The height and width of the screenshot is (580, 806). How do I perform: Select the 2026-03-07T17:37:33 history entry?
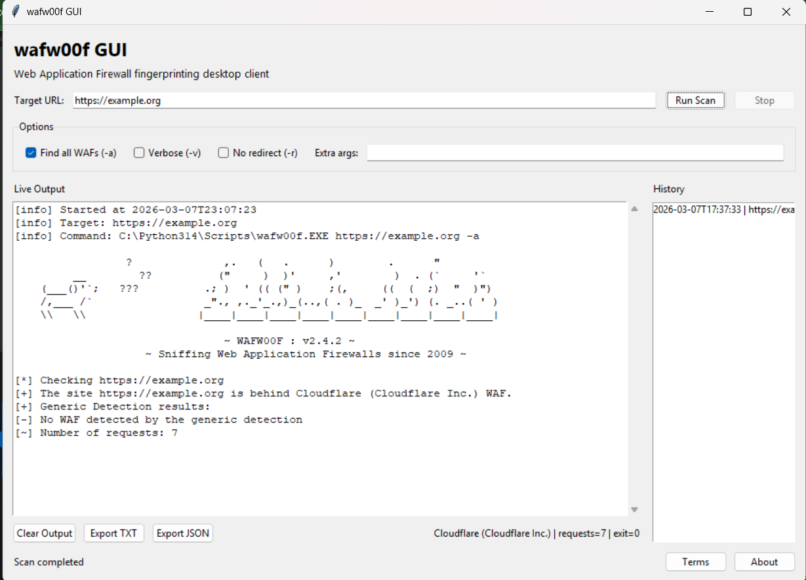723,210
